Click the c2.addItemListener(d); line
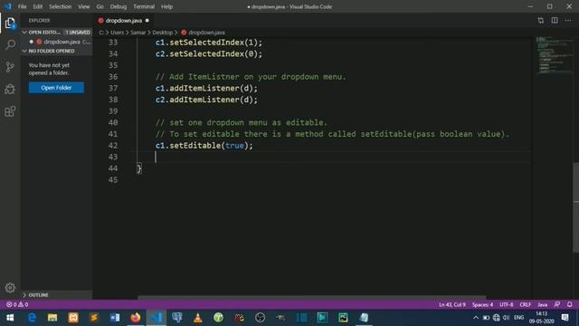 coord(206,100)
